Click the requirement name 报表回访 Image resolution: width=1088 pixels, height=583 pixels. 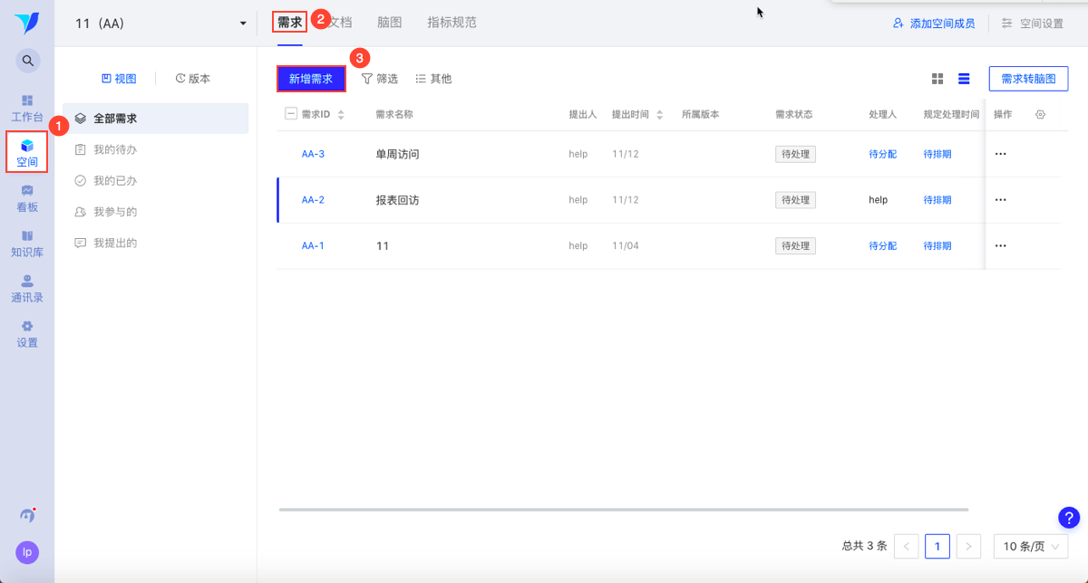(x=397, y=199)
